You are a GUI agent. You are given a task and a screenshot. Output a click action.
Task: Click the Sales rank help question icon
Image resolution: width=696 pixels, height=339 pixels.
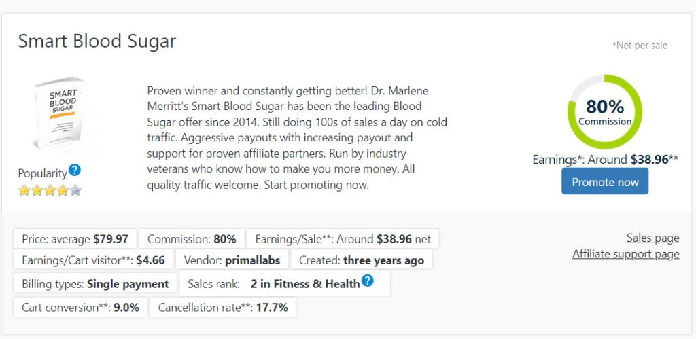[368, 281]
